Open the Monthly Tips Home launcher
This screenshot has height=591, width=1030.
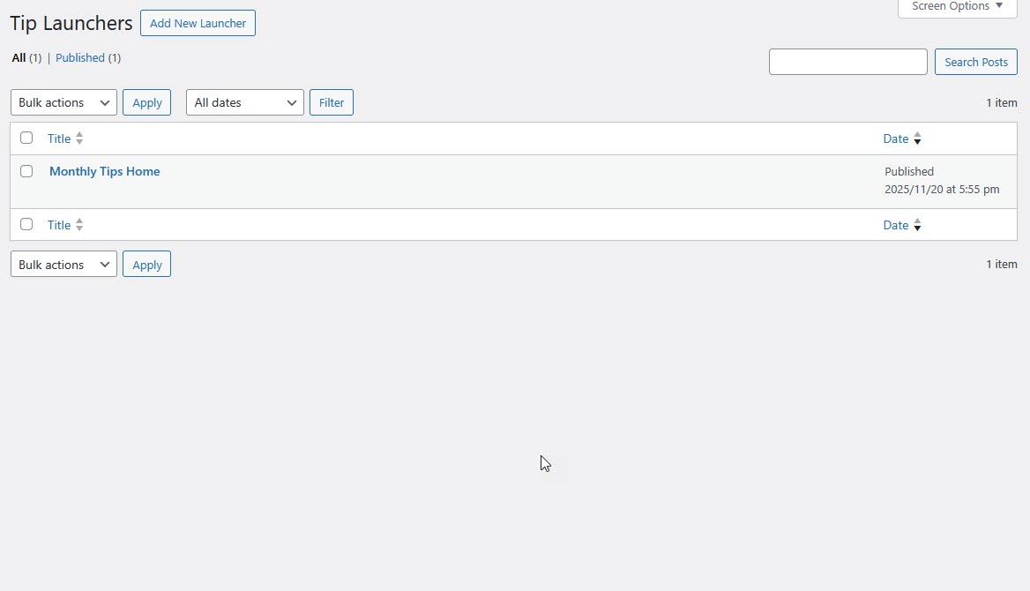[104, 171]
